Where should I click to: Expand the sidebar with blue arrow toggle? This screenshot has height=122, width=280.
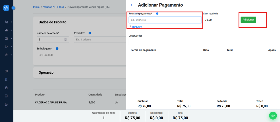coord(13,8)
